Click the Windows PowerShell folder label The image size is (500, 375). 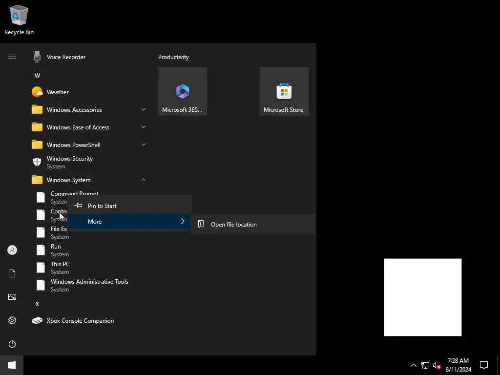click(x=74, y=145)
